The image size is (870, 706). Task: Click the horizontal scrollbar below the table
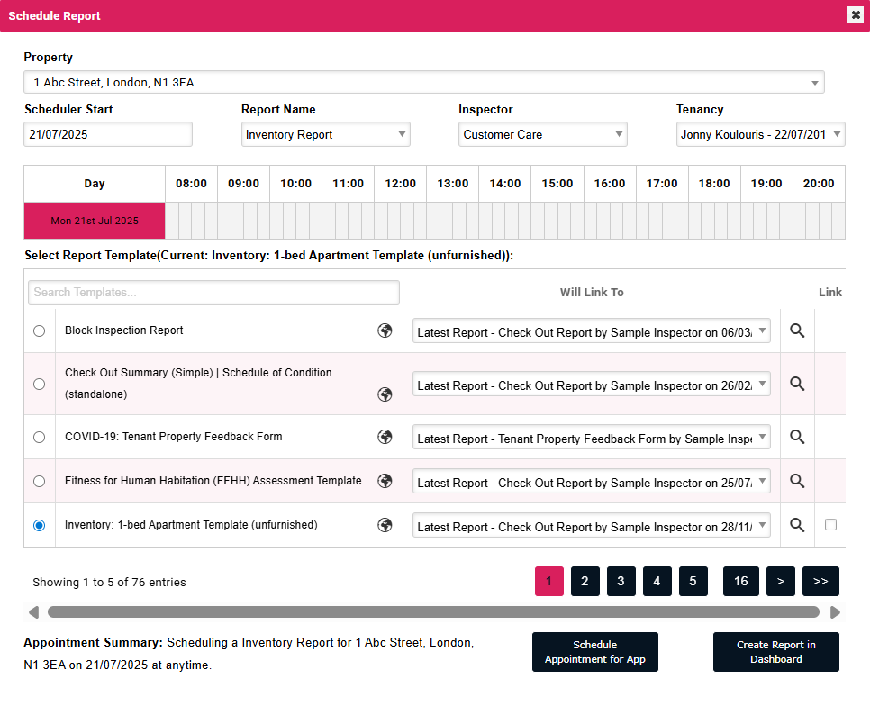[x=432, y=612]
